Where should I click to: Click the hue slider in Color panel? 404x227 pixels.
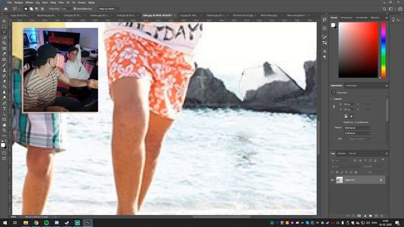pos(383,50)
